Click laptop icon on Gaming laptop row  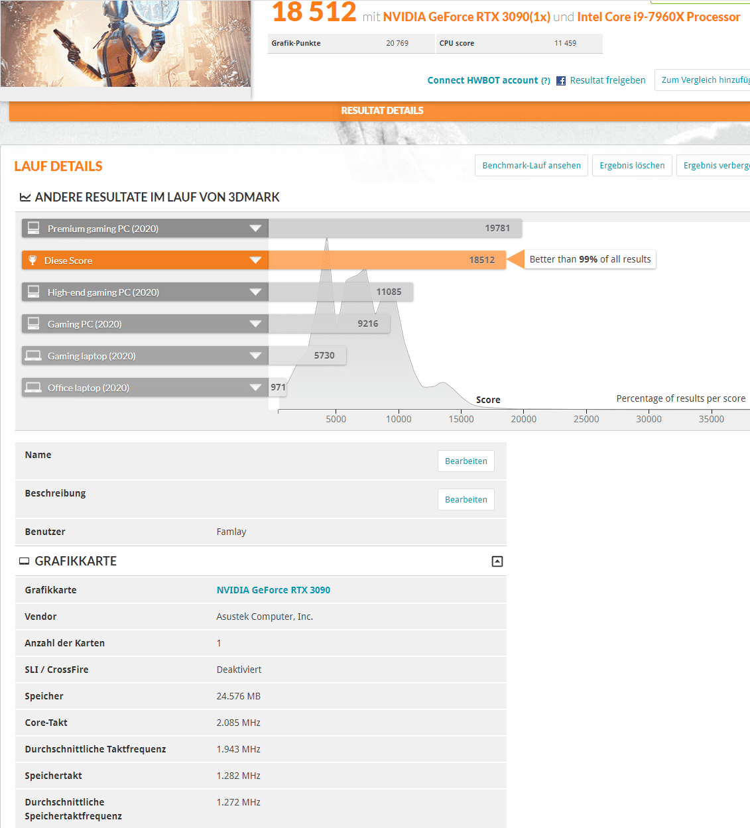tap(33, 355)
